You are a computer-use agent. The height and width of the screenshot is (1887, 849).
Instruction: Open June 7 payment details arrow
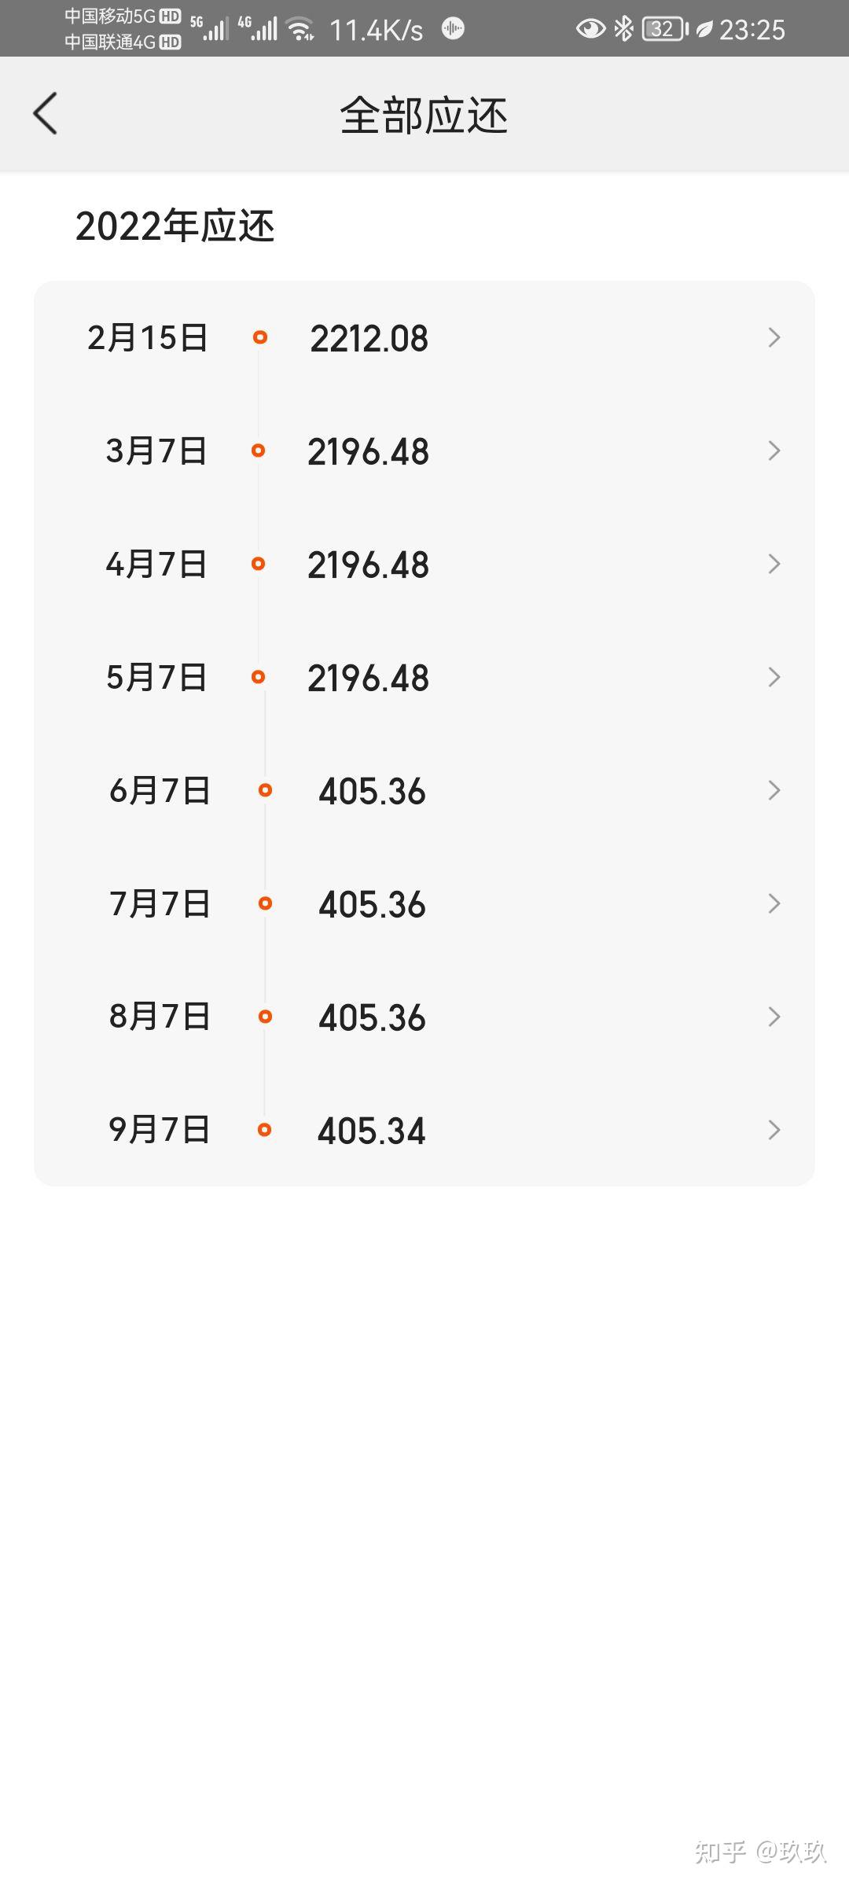point(774,790)
